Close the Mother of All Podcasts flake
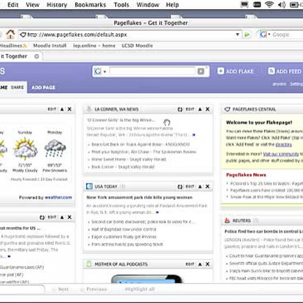This screenshot has width=303, height=303. coord(207,264)
